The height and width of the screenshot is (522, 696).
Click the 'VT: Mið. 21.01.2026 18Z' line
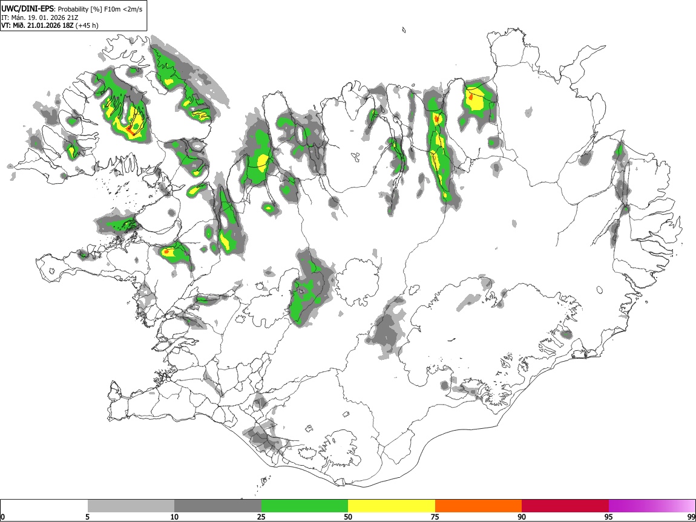point(38,25)
